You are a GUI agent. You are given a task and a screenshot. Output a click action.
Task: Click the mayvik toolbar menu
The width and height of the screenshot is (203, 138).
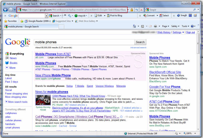(81, 16)
